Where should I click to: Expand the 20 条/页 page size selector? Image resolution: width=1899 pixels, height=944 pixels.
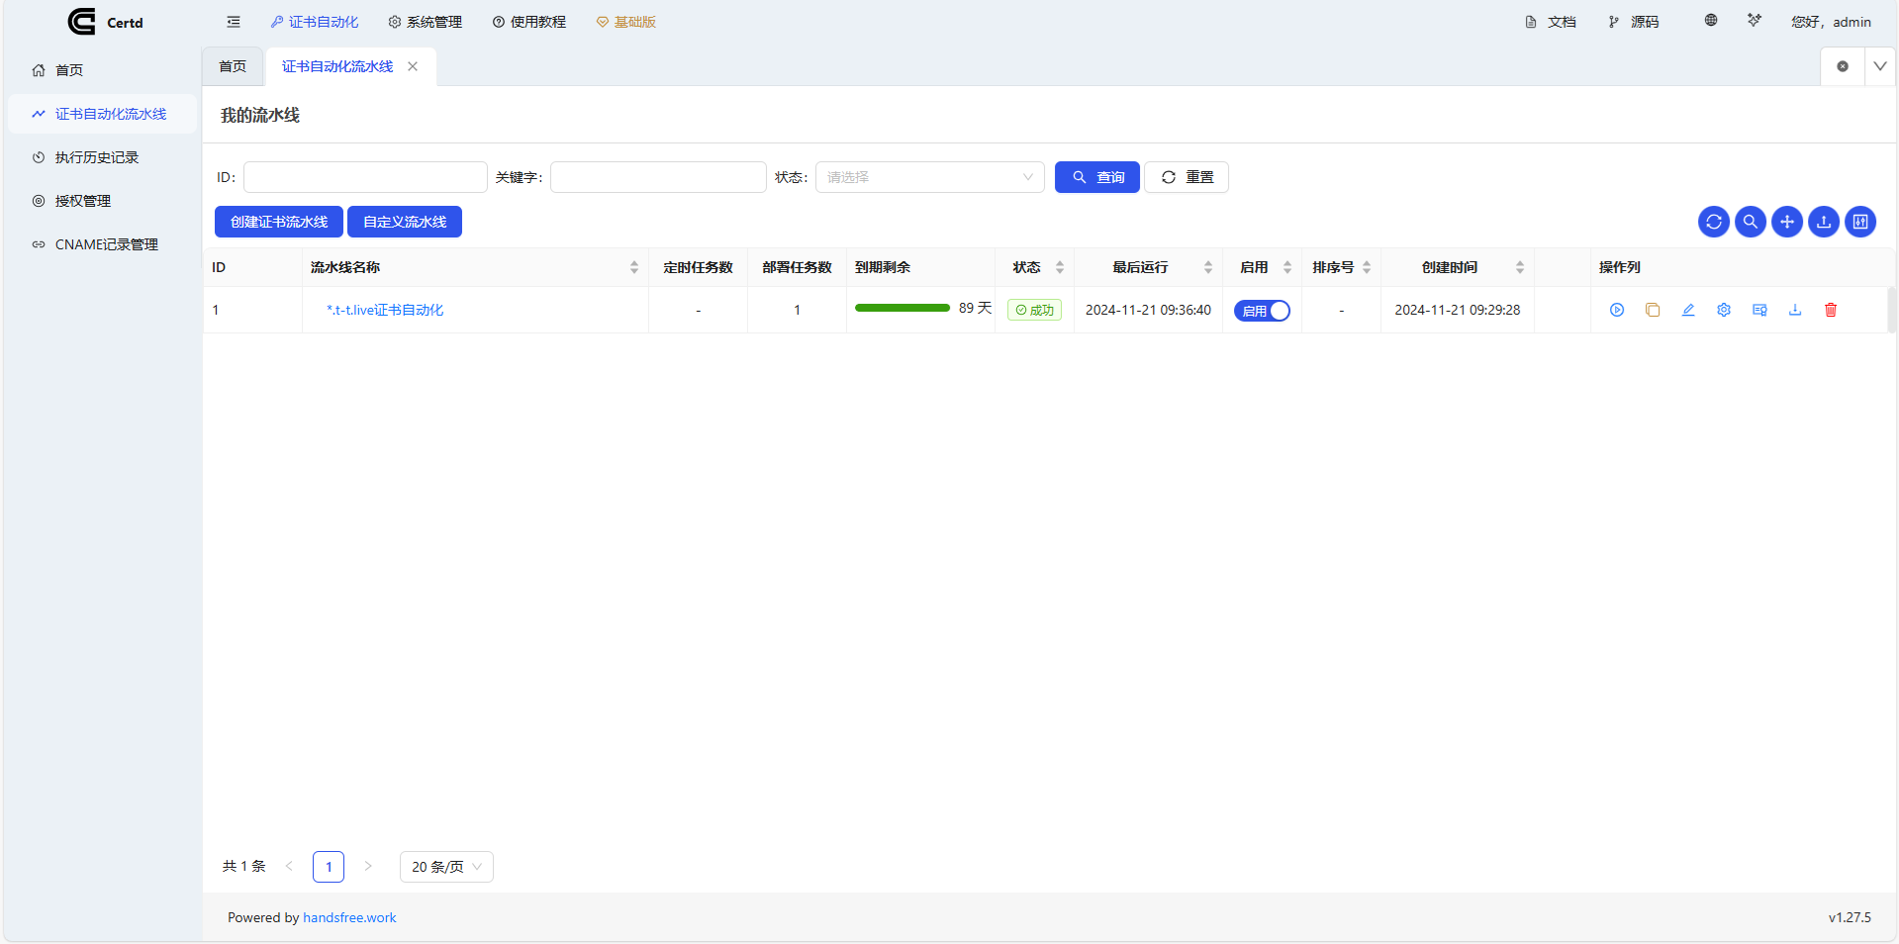[446, 867]
